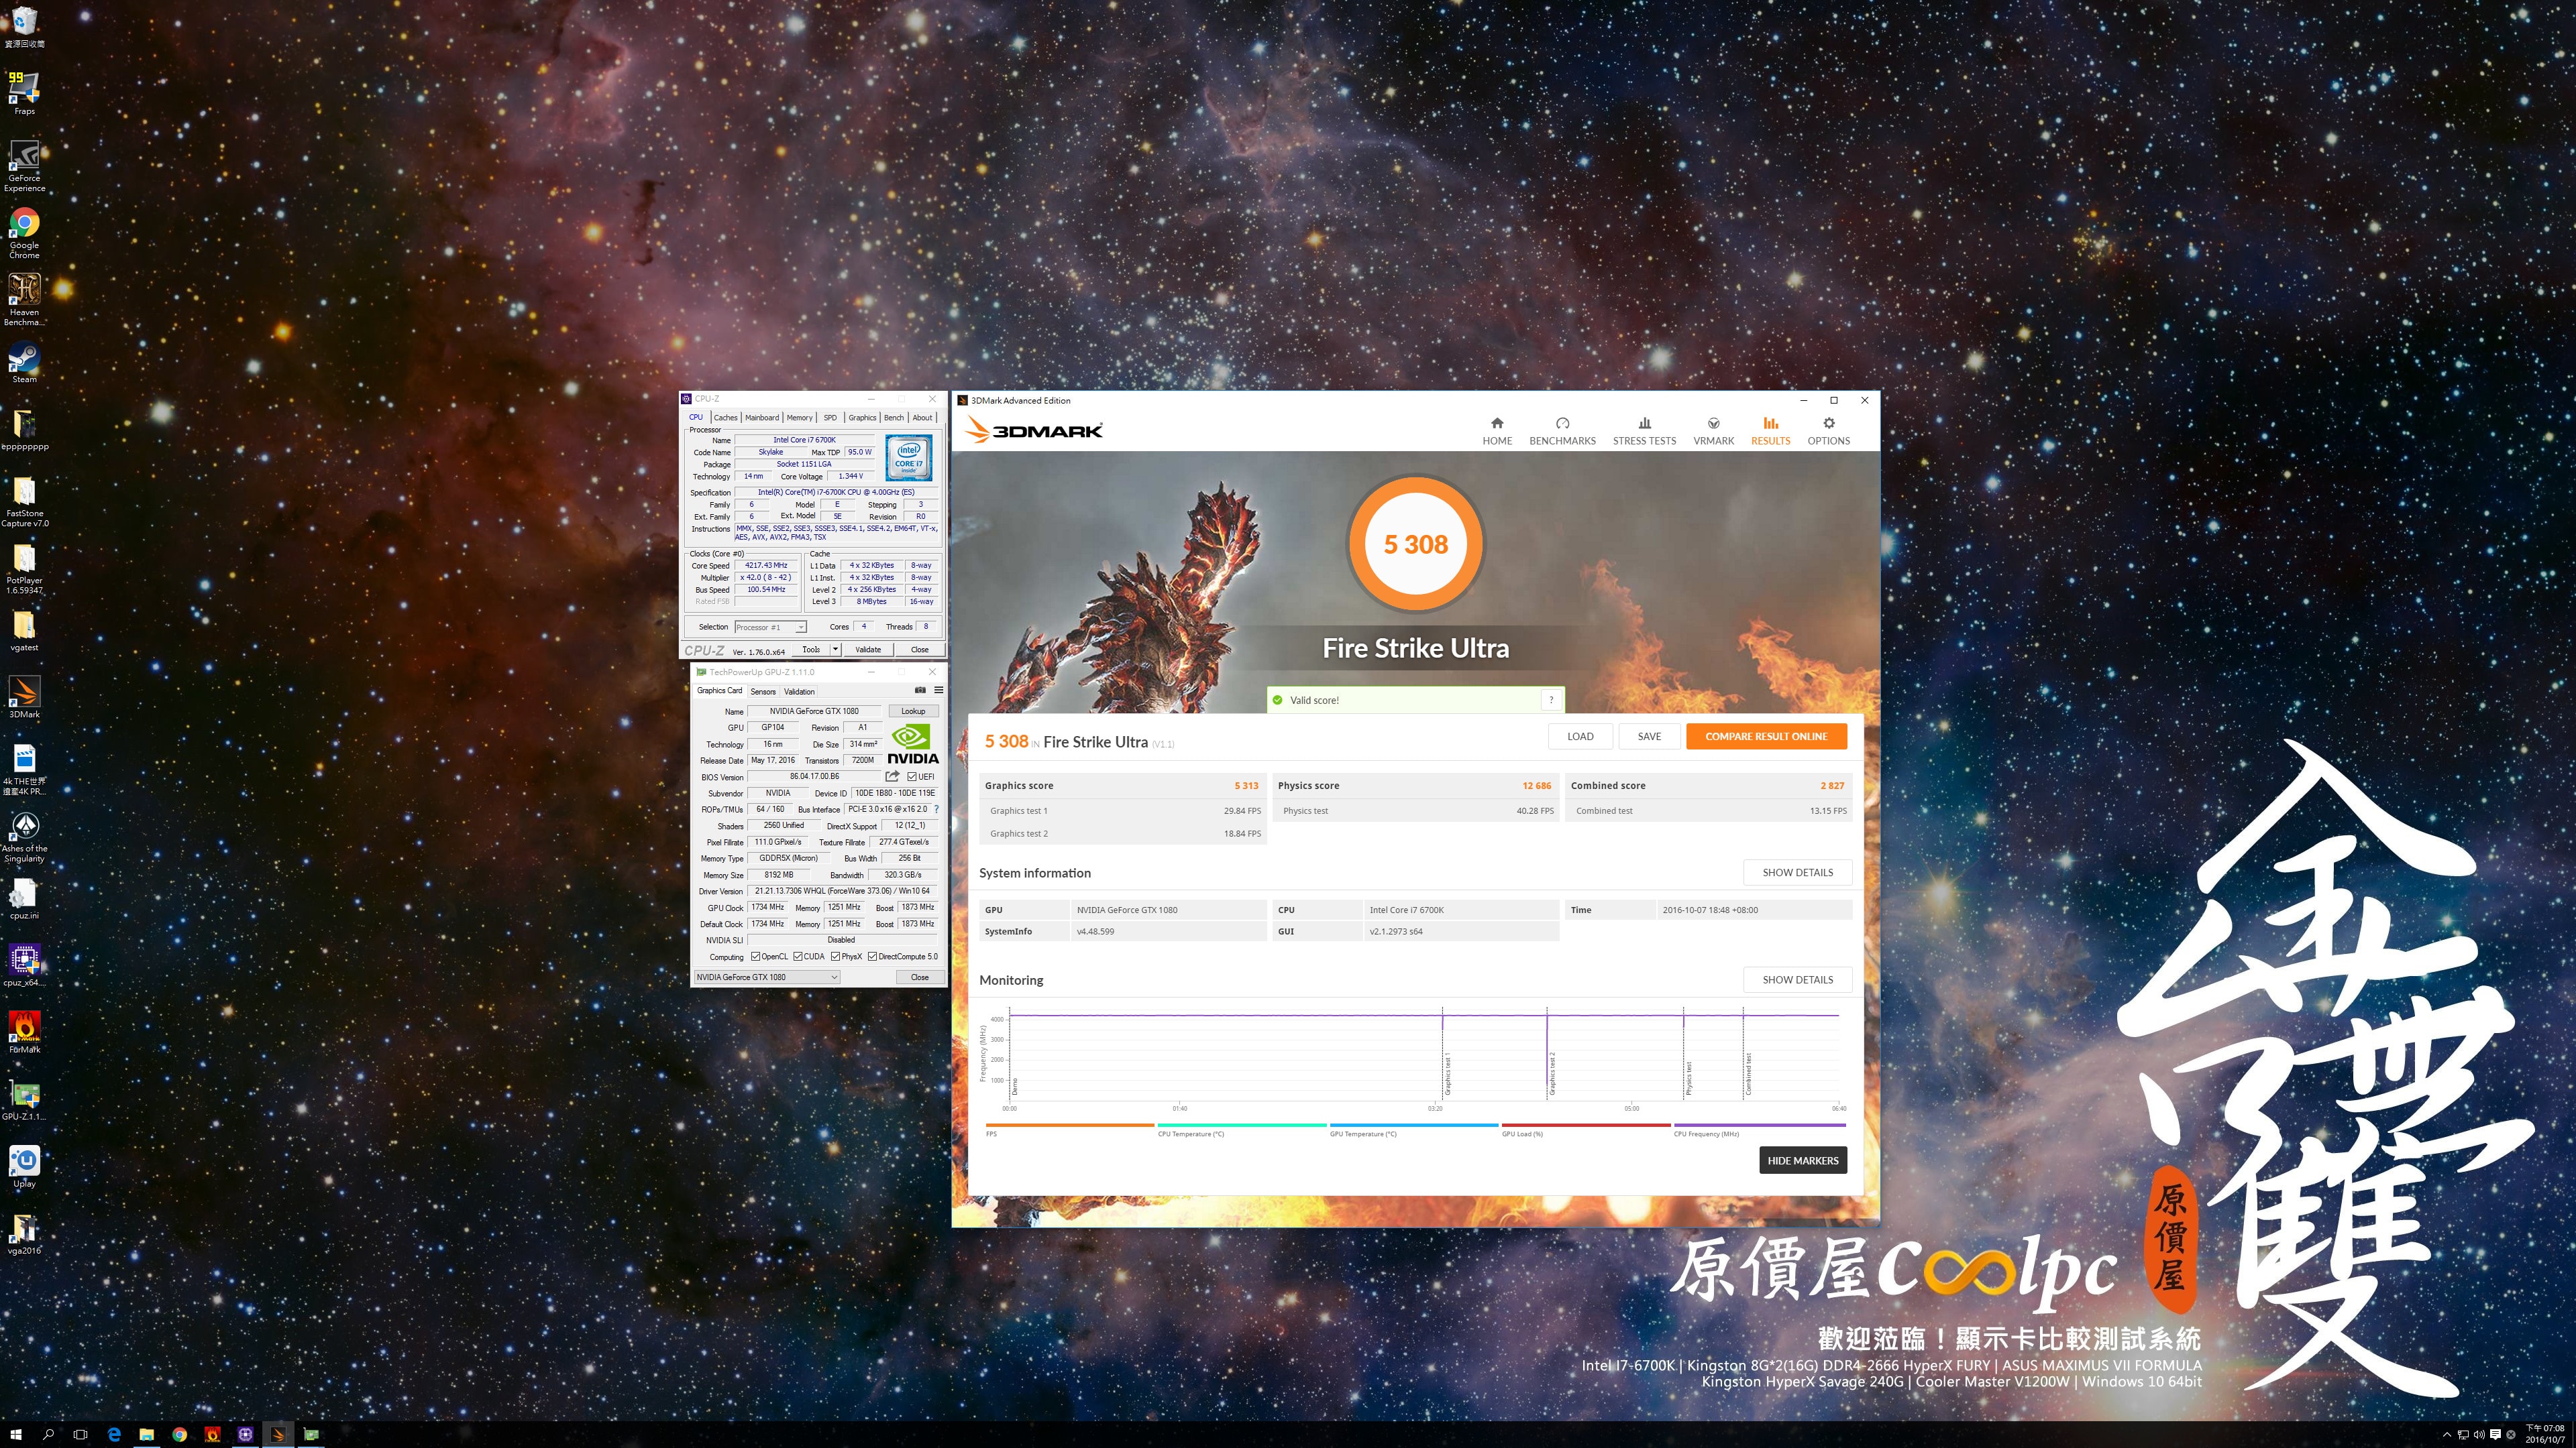Image resolution: width=2576 pixels, height=1448 pixels.
Task: Open Ashes of the Singularity shortcut
Action: (x=24, y=837)
